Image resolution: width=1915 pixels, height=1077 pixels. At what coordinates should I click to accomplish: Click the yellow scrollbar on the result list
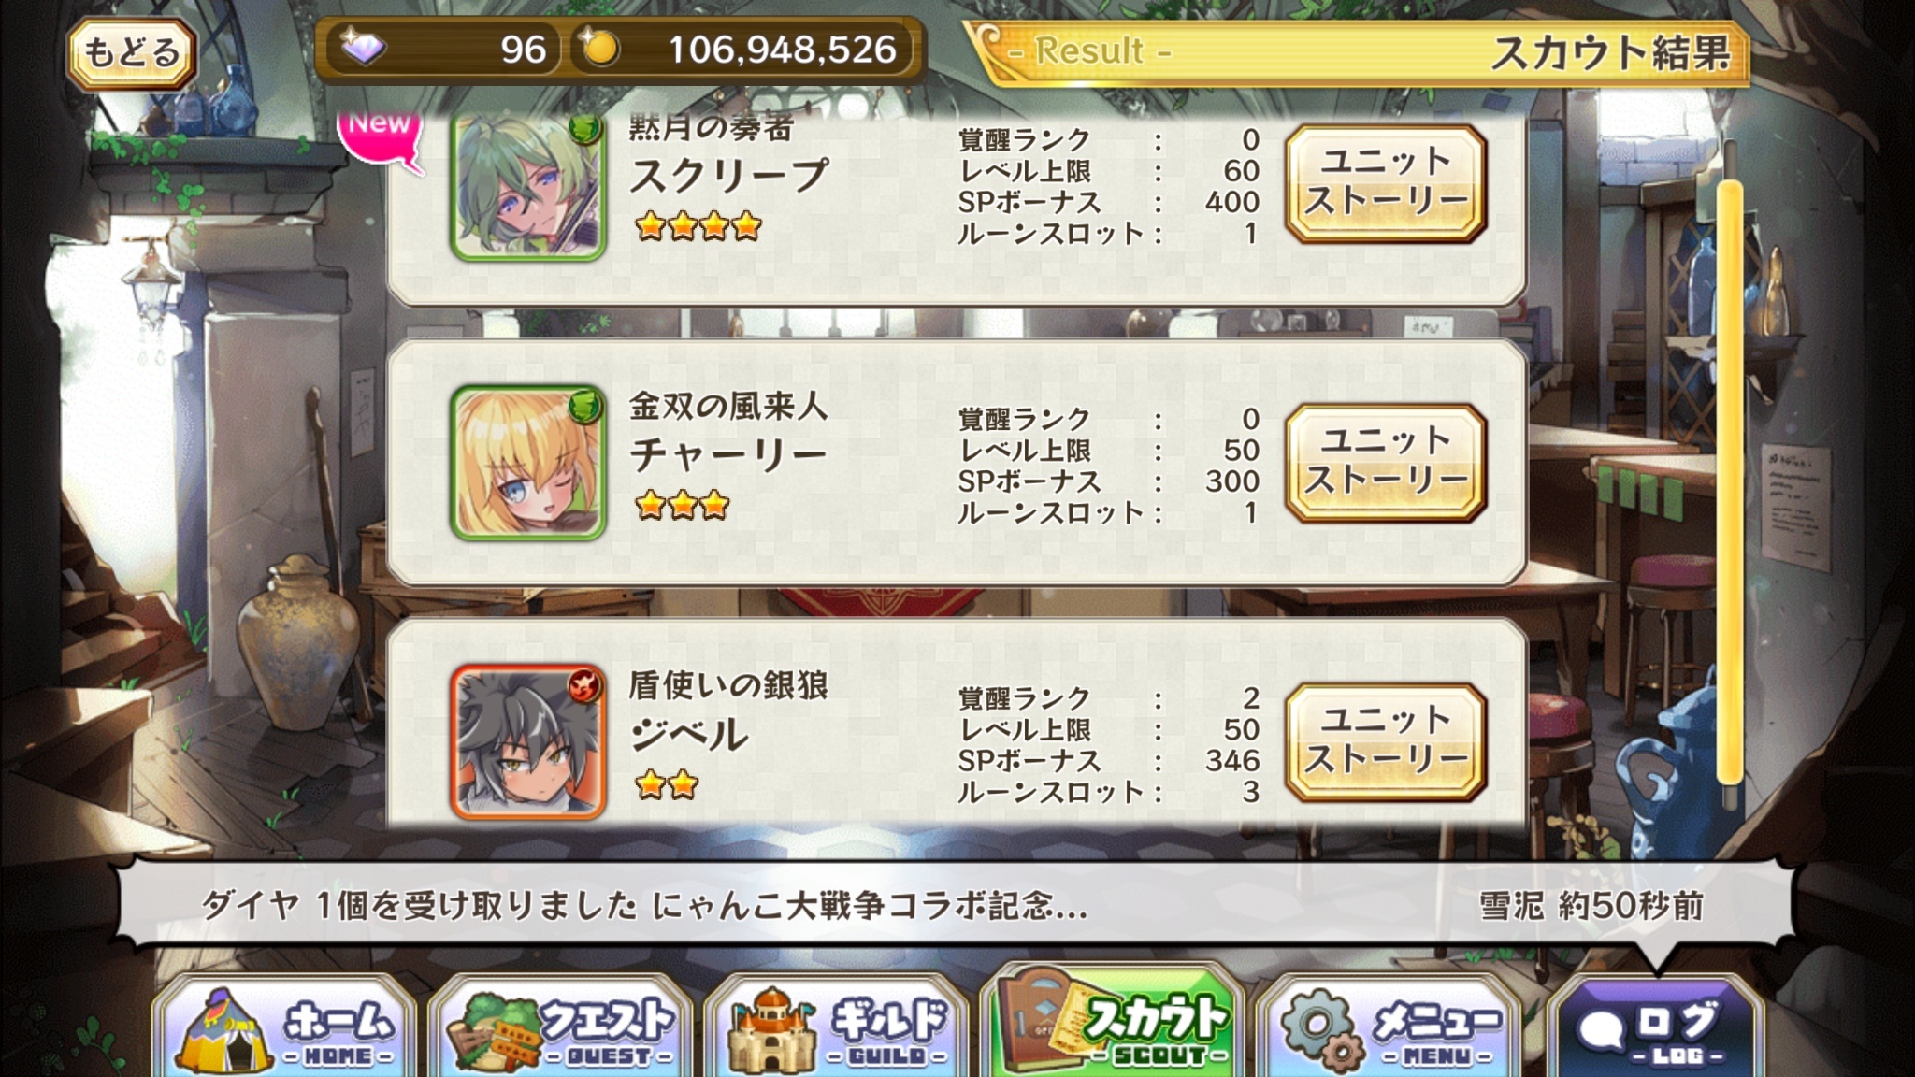tap(1730, 481)
